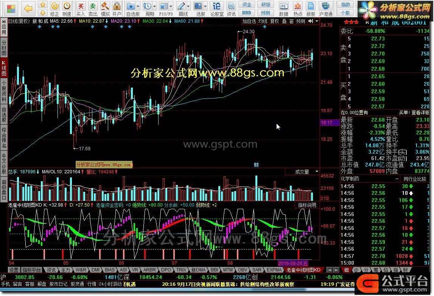Open the 新股 IPO icon
The width and height of the screenshot is (434, 296).
coord(311,9)
